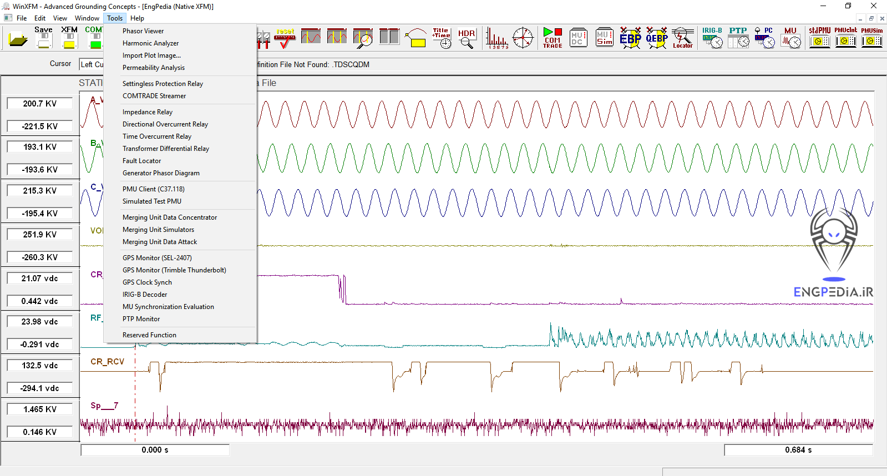Choose Directional Overcurrent Relay
Screen dimensions: 887x476
pyautogui.click(x=180, y=124)
